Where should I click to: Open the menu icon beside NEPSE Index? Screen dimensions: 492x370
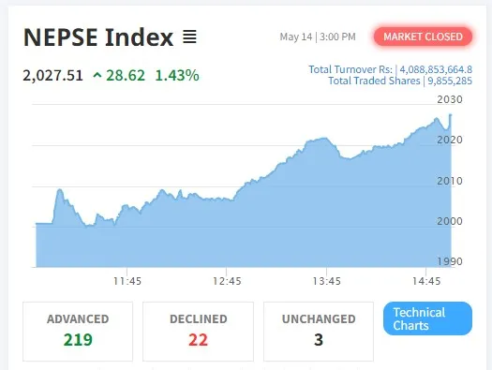[x=189, y=37]
